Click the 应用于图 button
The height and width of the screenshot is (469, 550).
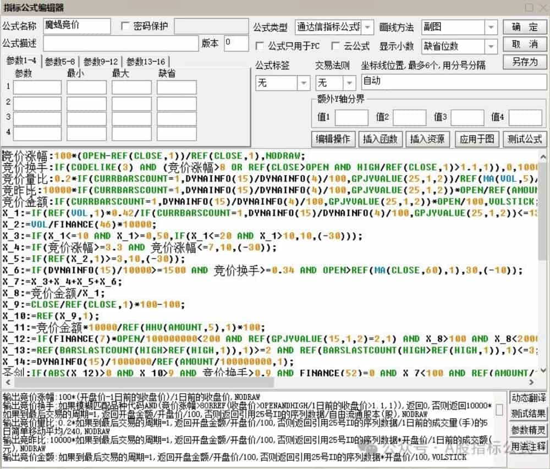476,139
